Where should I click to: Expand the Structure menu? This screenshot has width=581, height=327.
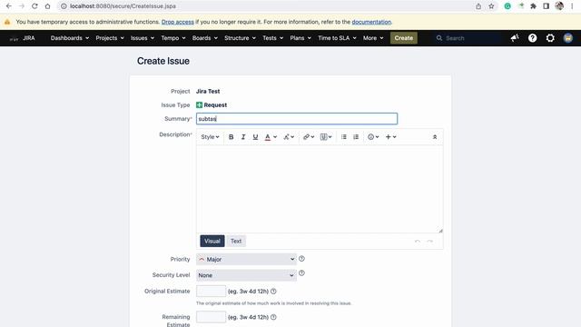pos(240,38)
